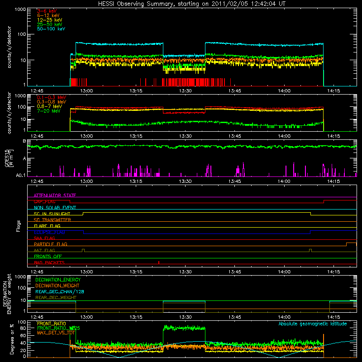Click the 13:15 tick label under GOES plot
Screen dimensions: 362x362
coord(136,181)
